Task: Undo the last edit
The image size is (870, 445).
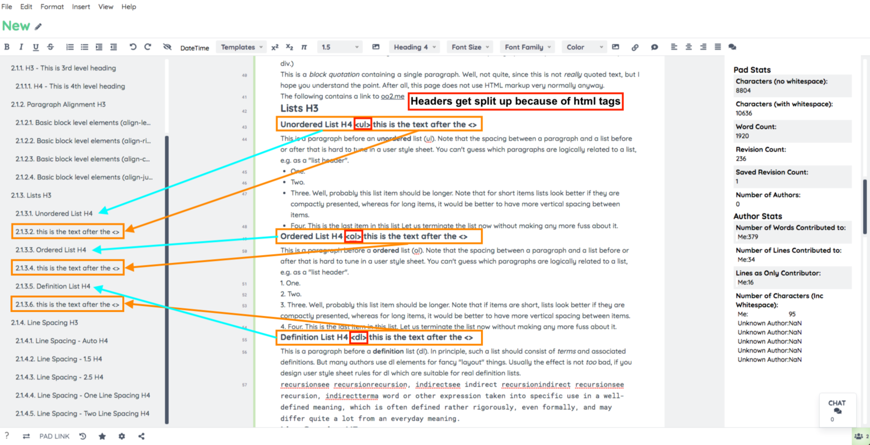Action: (133, 47)
